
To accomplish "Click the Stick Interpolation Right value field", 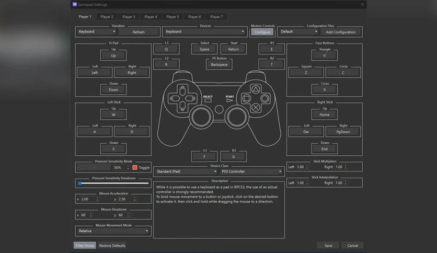I will (x=341, y=183).
